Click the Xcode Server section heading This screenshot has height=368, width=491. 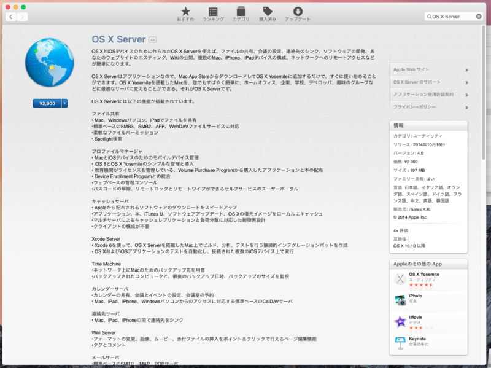click(x=106, y=239)
